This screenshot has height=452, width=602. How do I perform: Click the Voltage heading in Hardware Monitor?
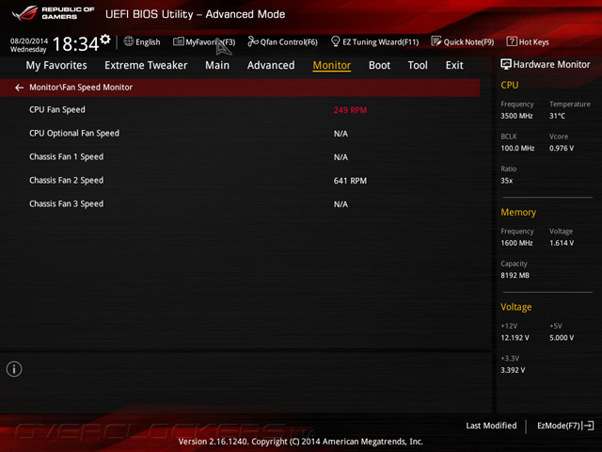click(x=516, y=307)
